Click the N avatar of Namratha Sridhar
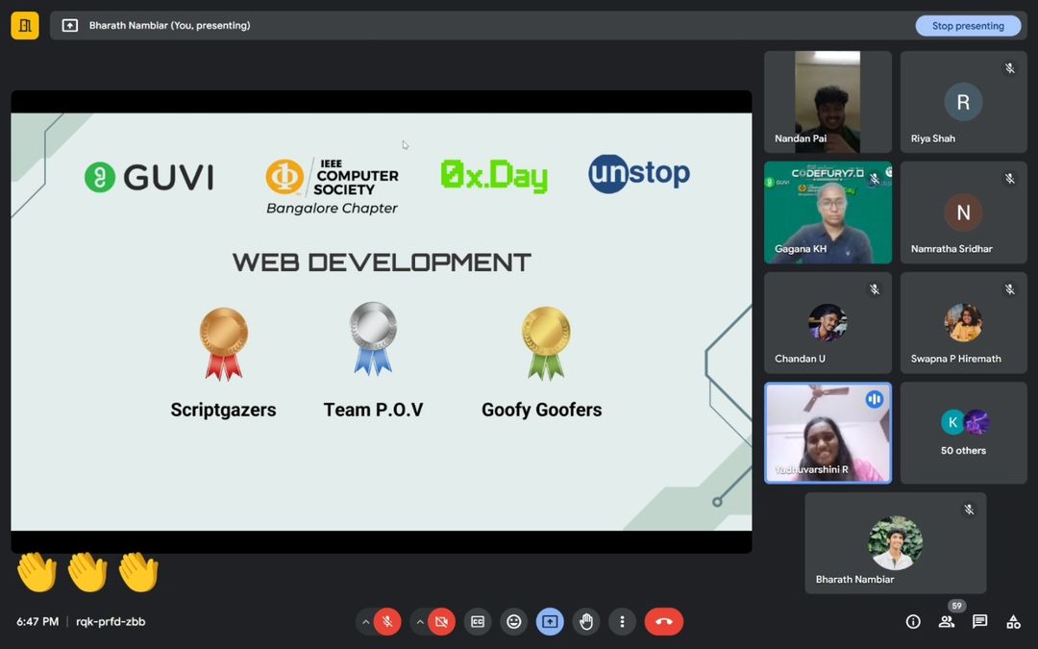 pos(963,212)
